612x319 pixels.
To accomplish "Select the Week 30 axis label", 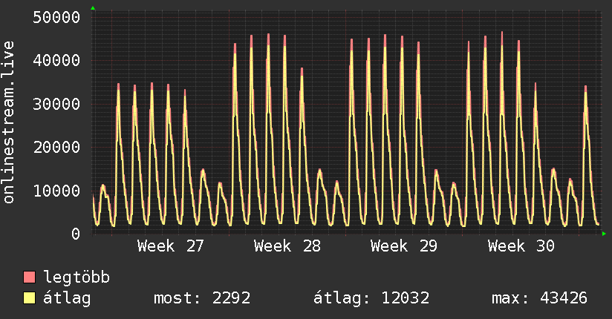I will [x=521, y=246].
